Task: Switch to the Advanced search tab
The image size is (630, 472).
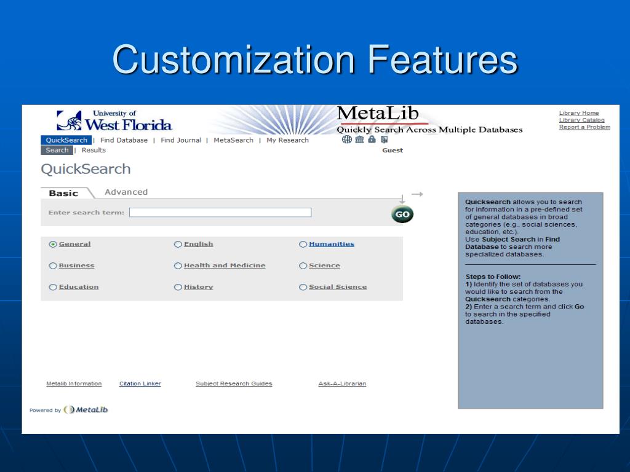Action: (126, 192)
